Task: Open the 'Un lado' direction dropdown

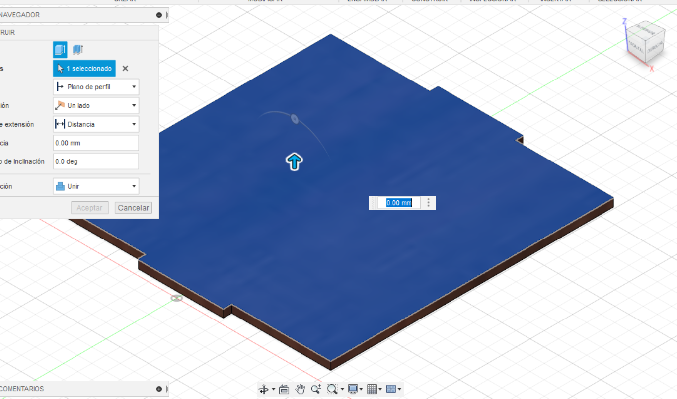Action: (x=133, y=105)
